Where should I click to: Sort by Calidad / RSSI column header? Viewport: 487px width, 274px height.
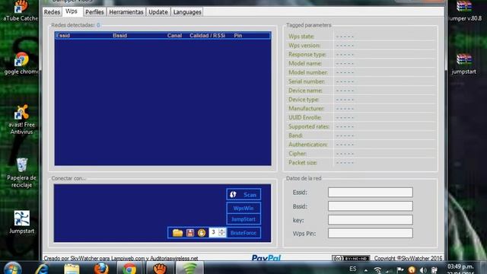coord(208,36)
